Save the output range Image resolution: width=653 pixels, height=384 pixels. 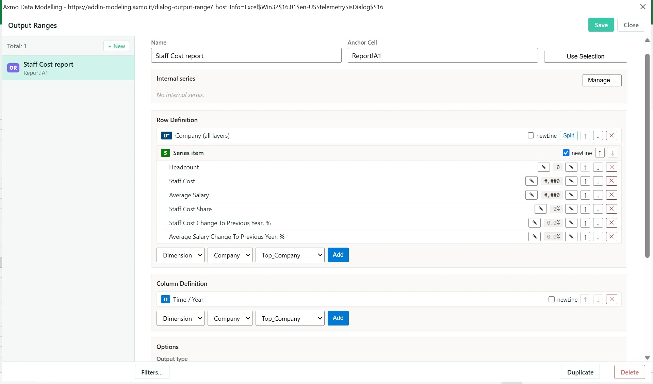tap(601, 25)
